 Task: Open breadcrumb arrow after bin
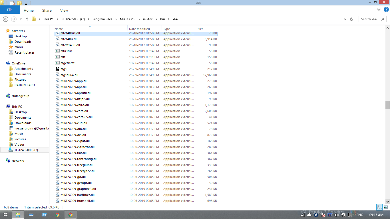pyautogui.click(x=168, y=19)
